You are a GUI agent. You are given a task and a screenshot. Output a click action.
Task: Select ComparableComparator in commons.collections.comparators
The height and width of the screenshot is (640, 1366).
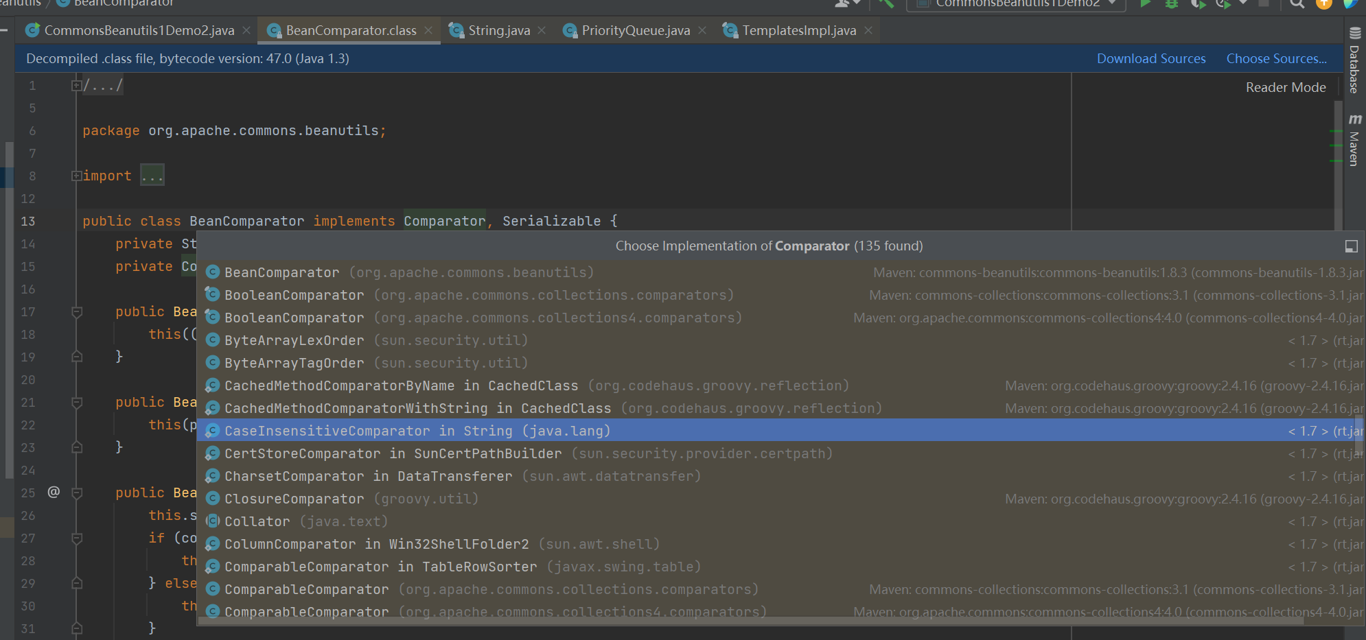point(780,589)
